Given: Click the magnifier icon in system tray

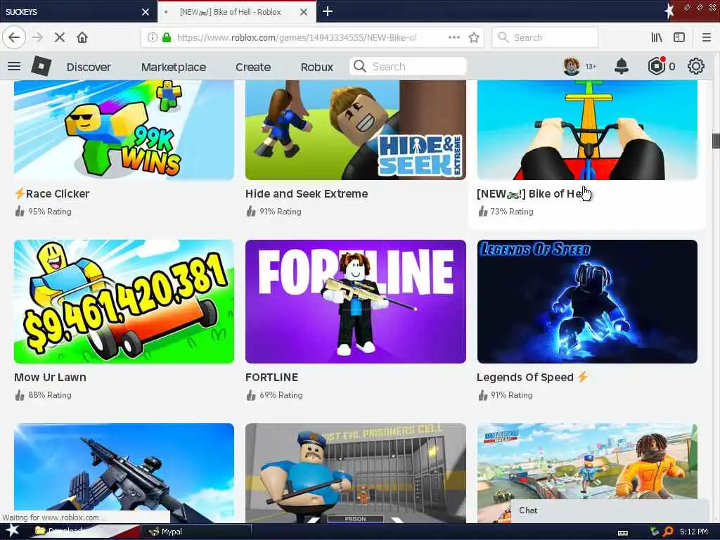Looking at the screenshot, I should (668, 532).
